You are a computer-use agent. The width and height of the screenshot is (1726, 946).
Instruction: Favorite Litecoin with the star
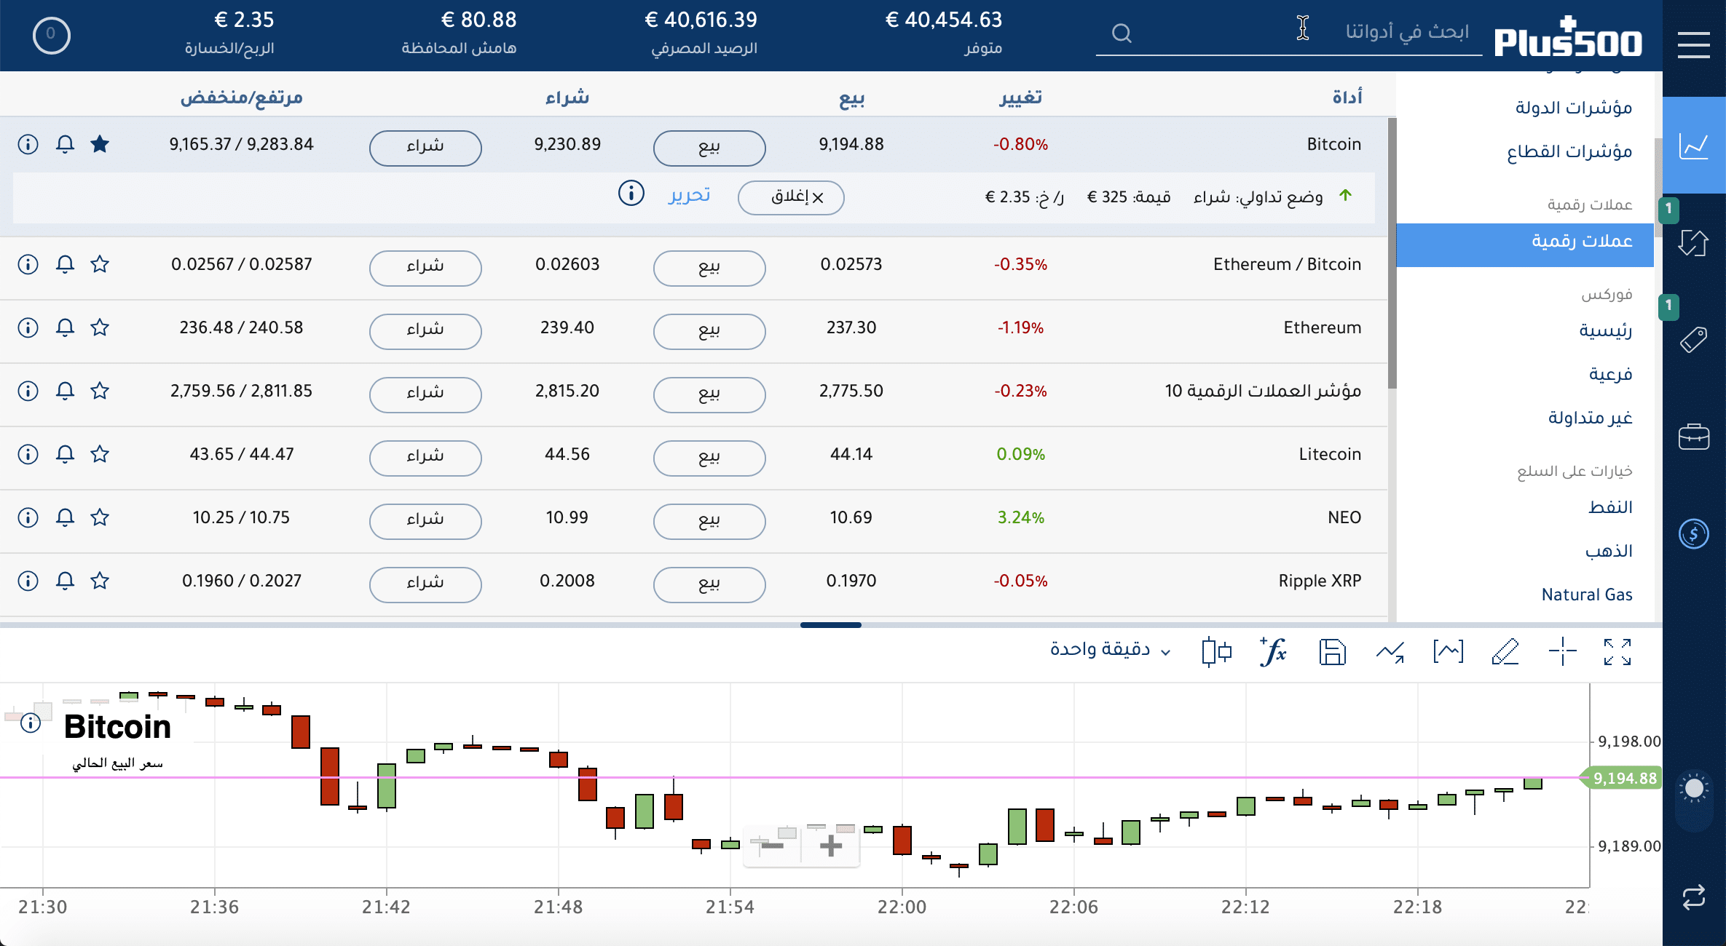[x=100, y=454]
